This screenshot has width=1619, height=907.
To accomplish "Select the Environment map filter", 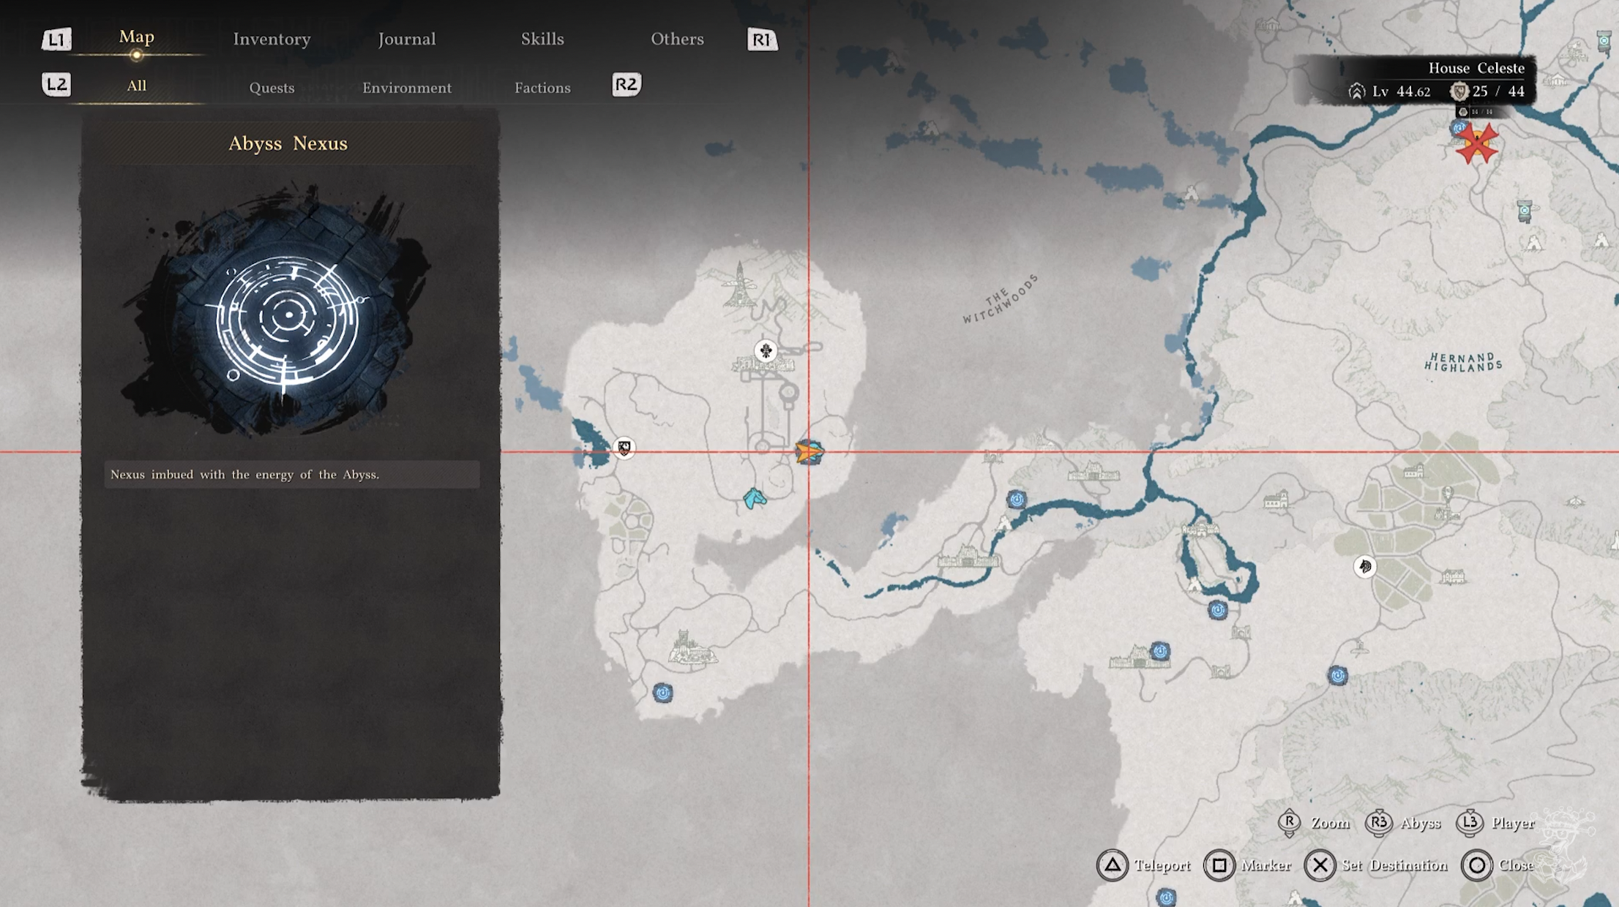I will (x=406, y=88).
